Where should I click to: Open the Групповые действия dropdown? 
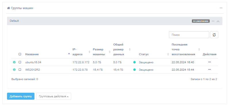tap(54, 96)
